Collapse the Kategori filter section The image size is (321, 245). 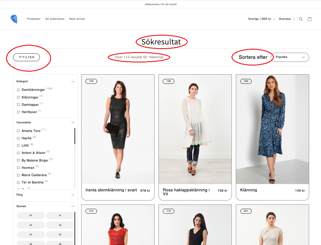73,81
